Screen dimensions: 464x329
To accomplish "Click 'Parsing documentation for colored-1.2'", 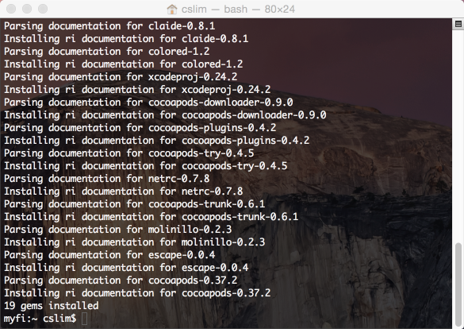I will coord(107,52).
